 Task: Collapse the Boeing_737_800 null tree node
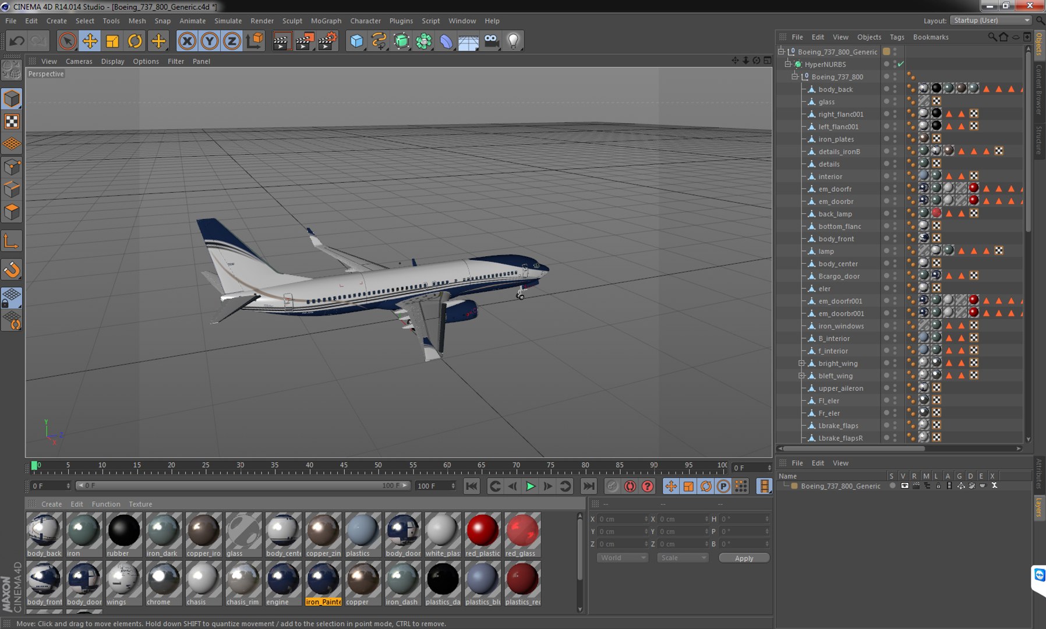pos(795,76)
